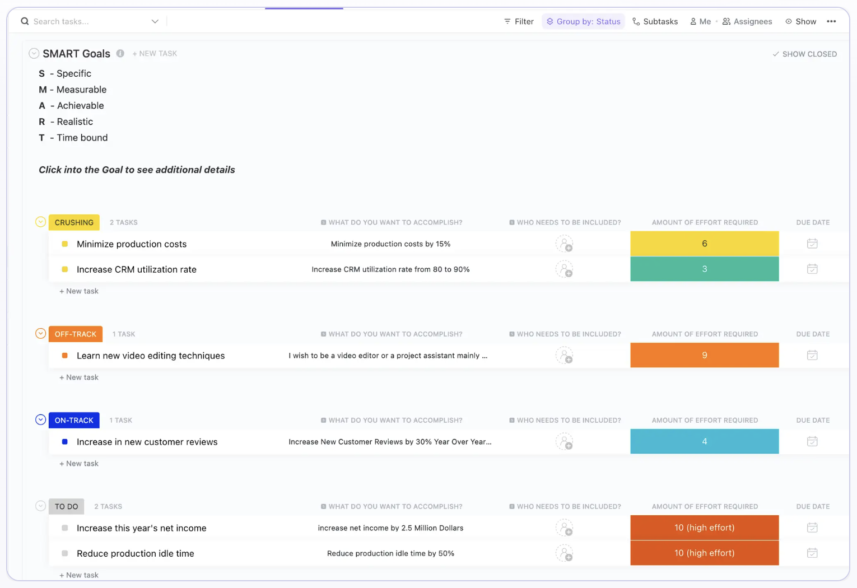Viewport: 857px width, 588px height.
Task: Open the Increase CRM utilization rate task
Action: click(x=137, y=269)
